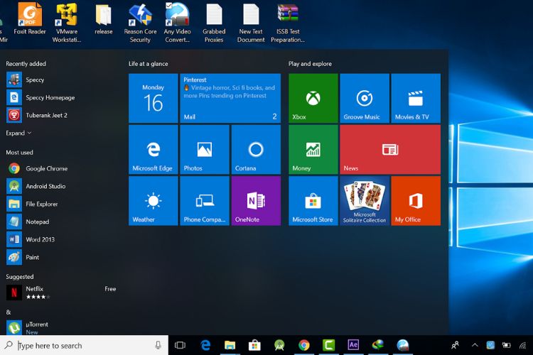This screenshot has height=355, width=533.
Task: Select New Text Document on desktop
Action: [251, 23]
